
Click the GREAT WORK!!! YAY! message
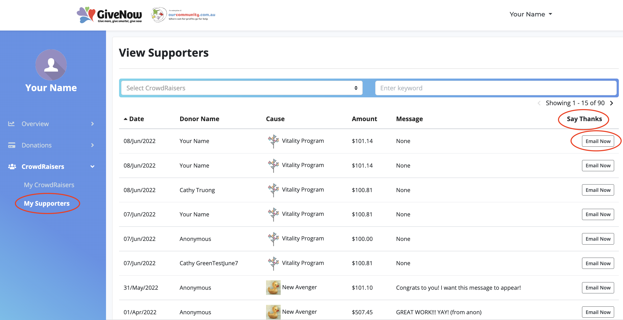(x=439, y=312)
